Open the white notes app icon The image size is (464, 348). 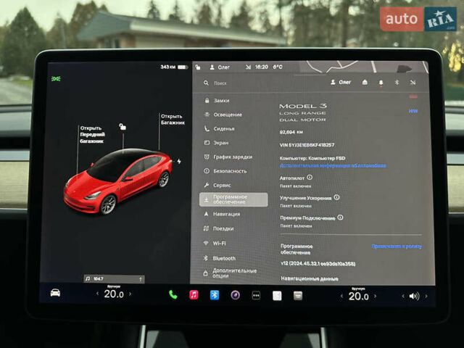point(277,296)
